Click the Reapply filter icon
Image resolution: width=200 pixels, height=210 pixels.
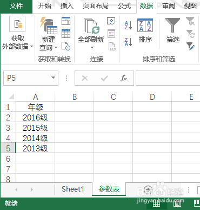click(x=190, y=34)
